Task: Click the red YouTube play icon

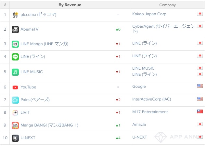Action: (x=15, y=87)
